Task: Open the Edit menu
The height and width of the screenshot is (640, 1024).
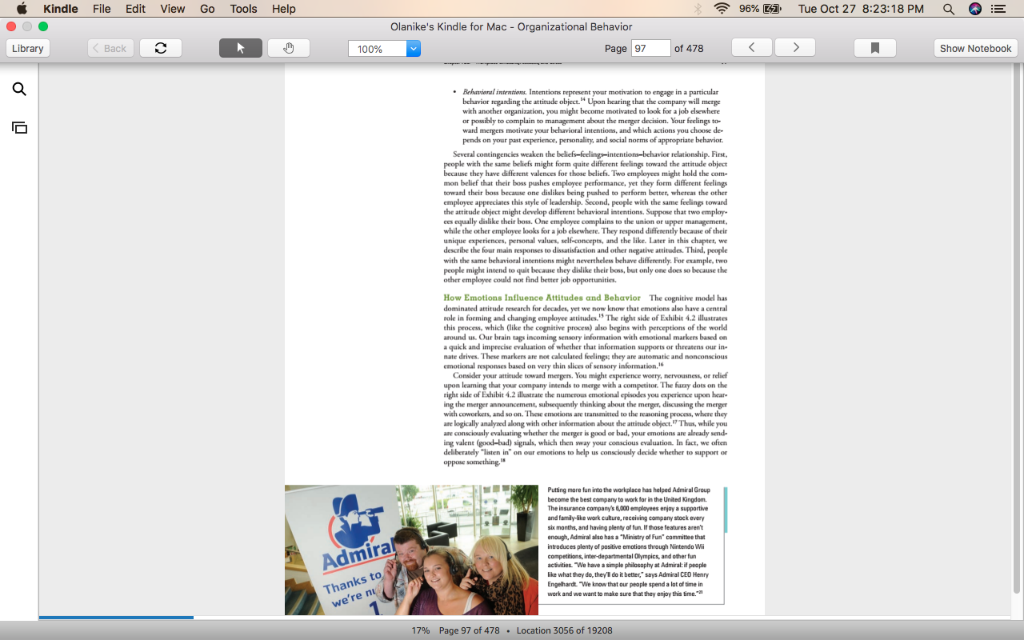Action: (x=135, y=9)
